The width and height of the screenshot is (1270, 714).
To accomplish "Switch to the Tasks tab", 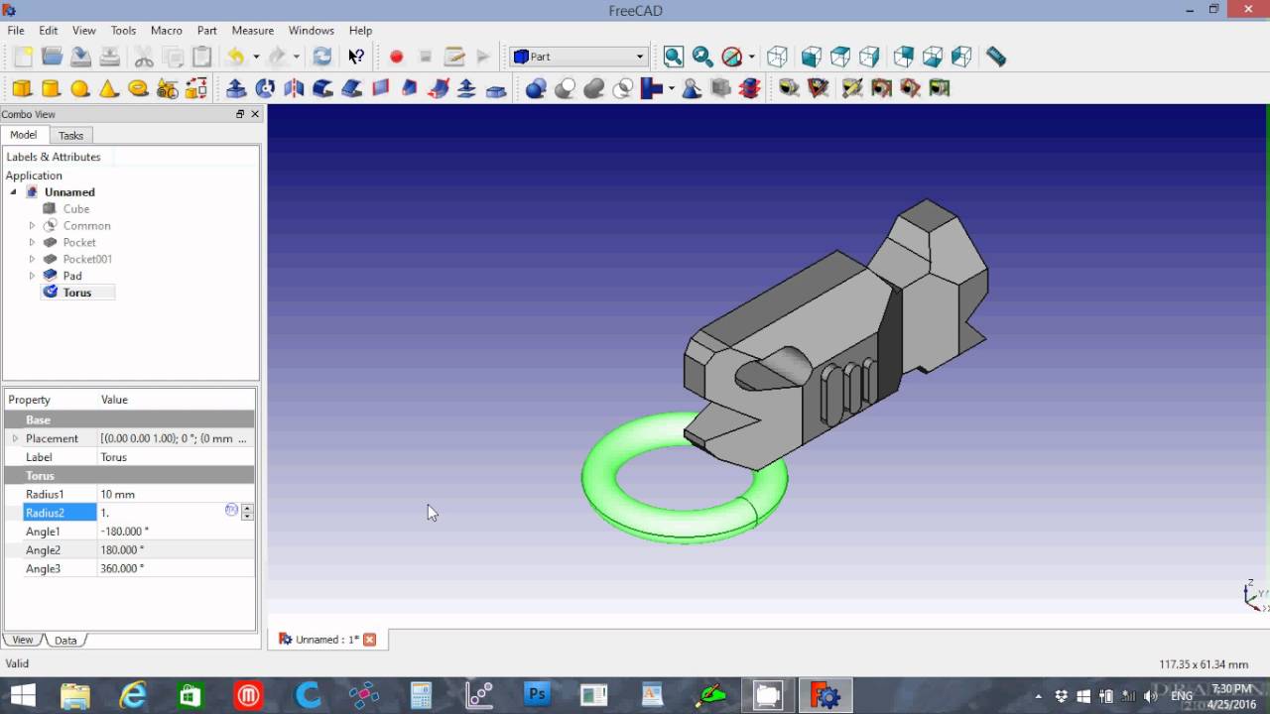I will tap(70, 136).
